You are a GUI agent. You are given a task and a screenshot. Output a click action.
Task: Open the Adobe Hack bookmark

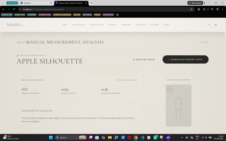[20, 15]
